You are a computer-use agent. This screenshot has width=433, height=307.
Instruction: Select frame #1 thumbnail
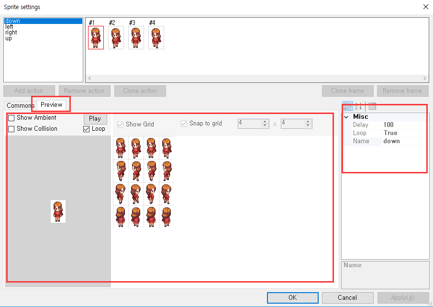pos(96,38)
